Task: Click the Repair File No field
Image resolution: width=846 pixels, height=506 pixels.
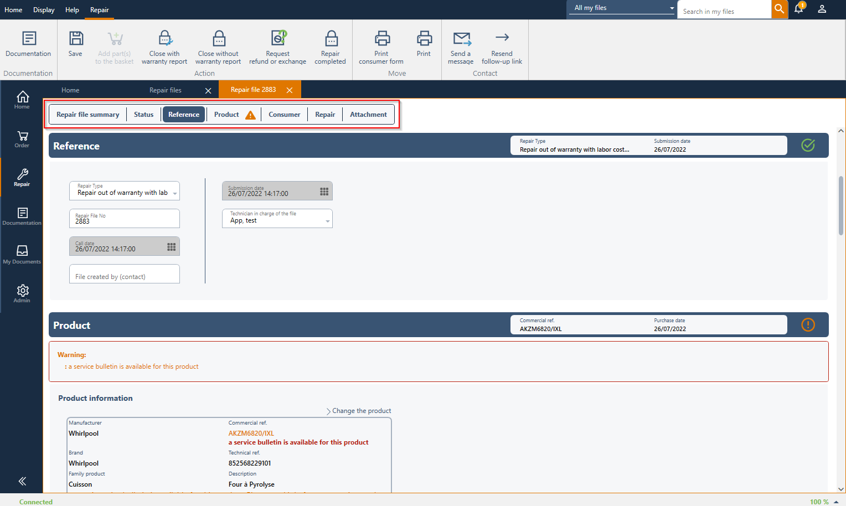Action: pos(125,219)
